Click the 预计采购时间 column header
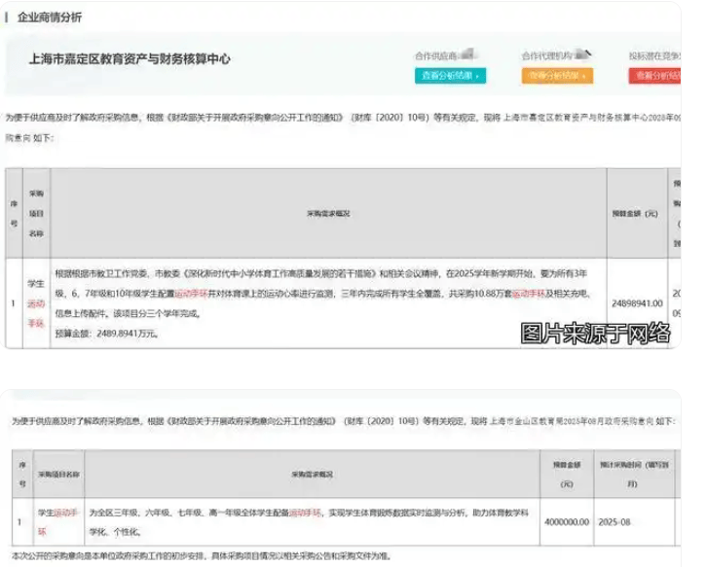Viewport: 707px width, 567px height. [x=634, y=474]
